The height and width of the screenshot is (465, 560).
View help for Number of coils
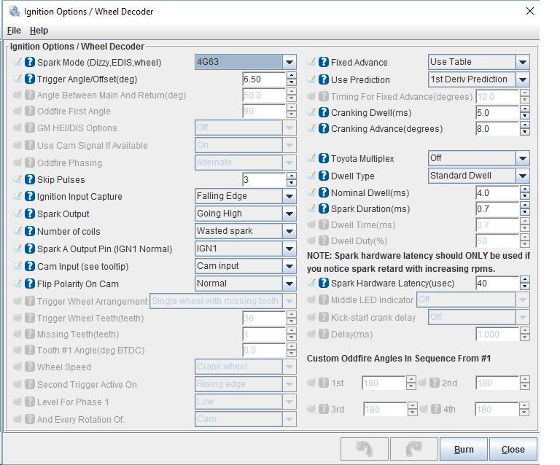point(30,231)
